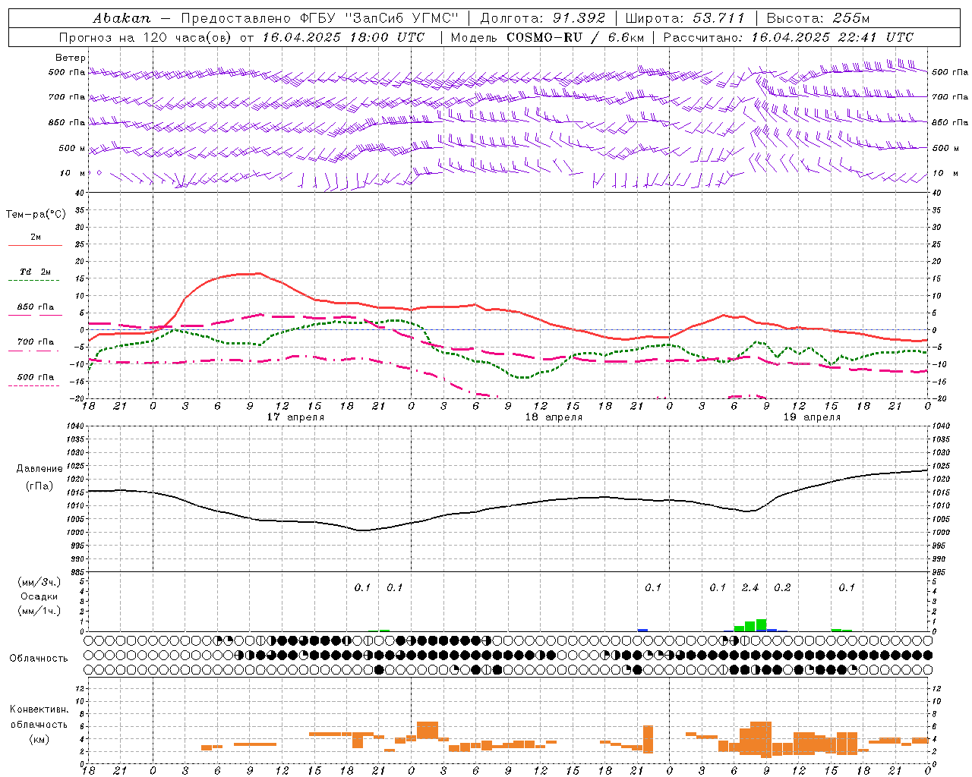Click the "Осадки" precipitation label
The height and width of the screenshot is (777, 972).
39,596
